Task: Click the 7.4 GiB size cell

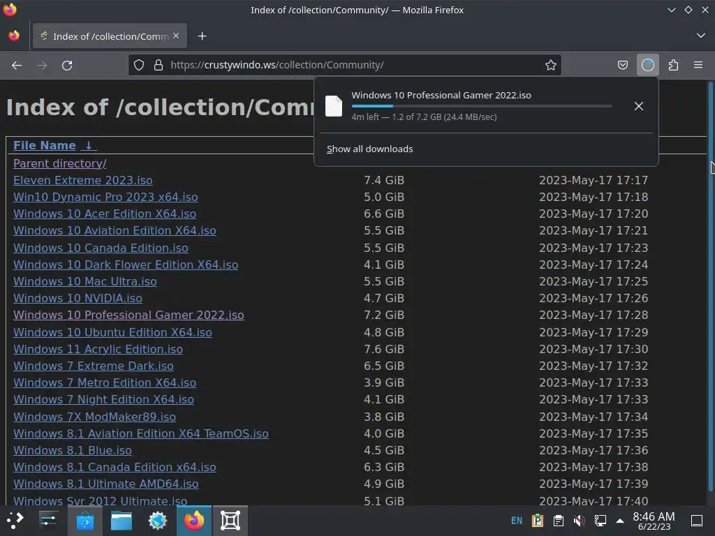Action: click(384, 180)
